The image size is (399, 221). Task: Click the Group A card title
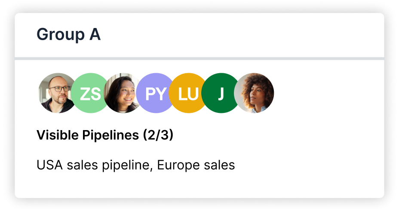tap(69, 34)
